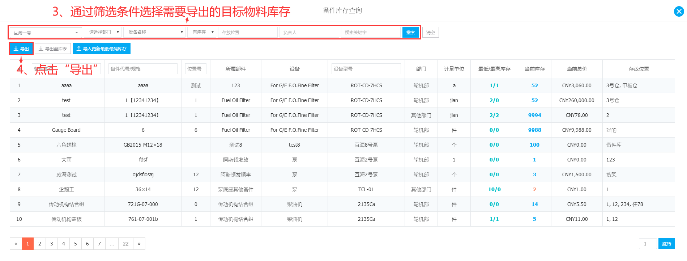
Task: Go to page 22
Action: click(126, 244)
